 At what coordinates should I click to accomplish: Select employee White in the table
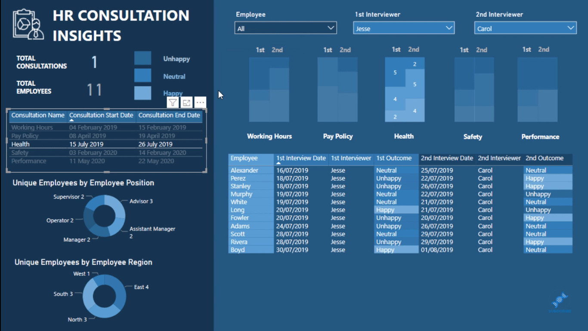click(x=251, y=202)
